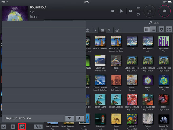Save playlist locally with download icon
Image resolution: width=173 pixels, height=130 pixels.
click(79, 118)
